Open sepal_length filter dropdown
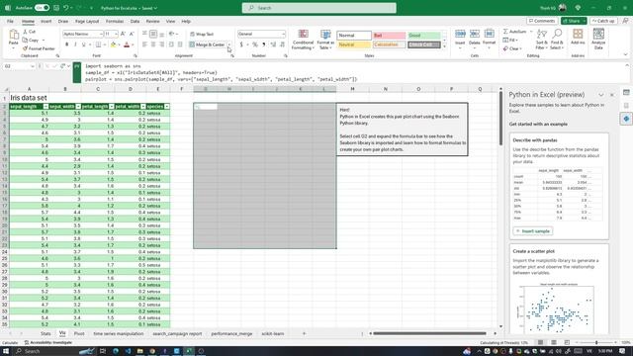This screenshot has width=633, height=356. pos(45,107)
